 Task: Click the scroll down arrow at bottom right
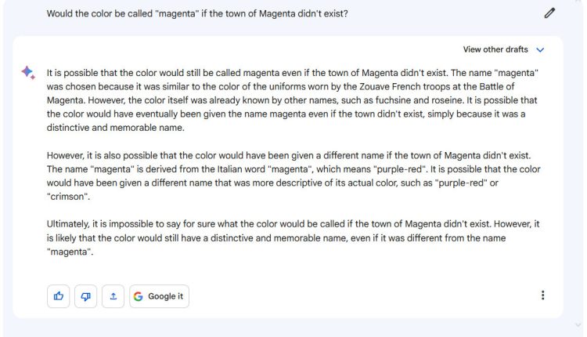pos(578,324)
